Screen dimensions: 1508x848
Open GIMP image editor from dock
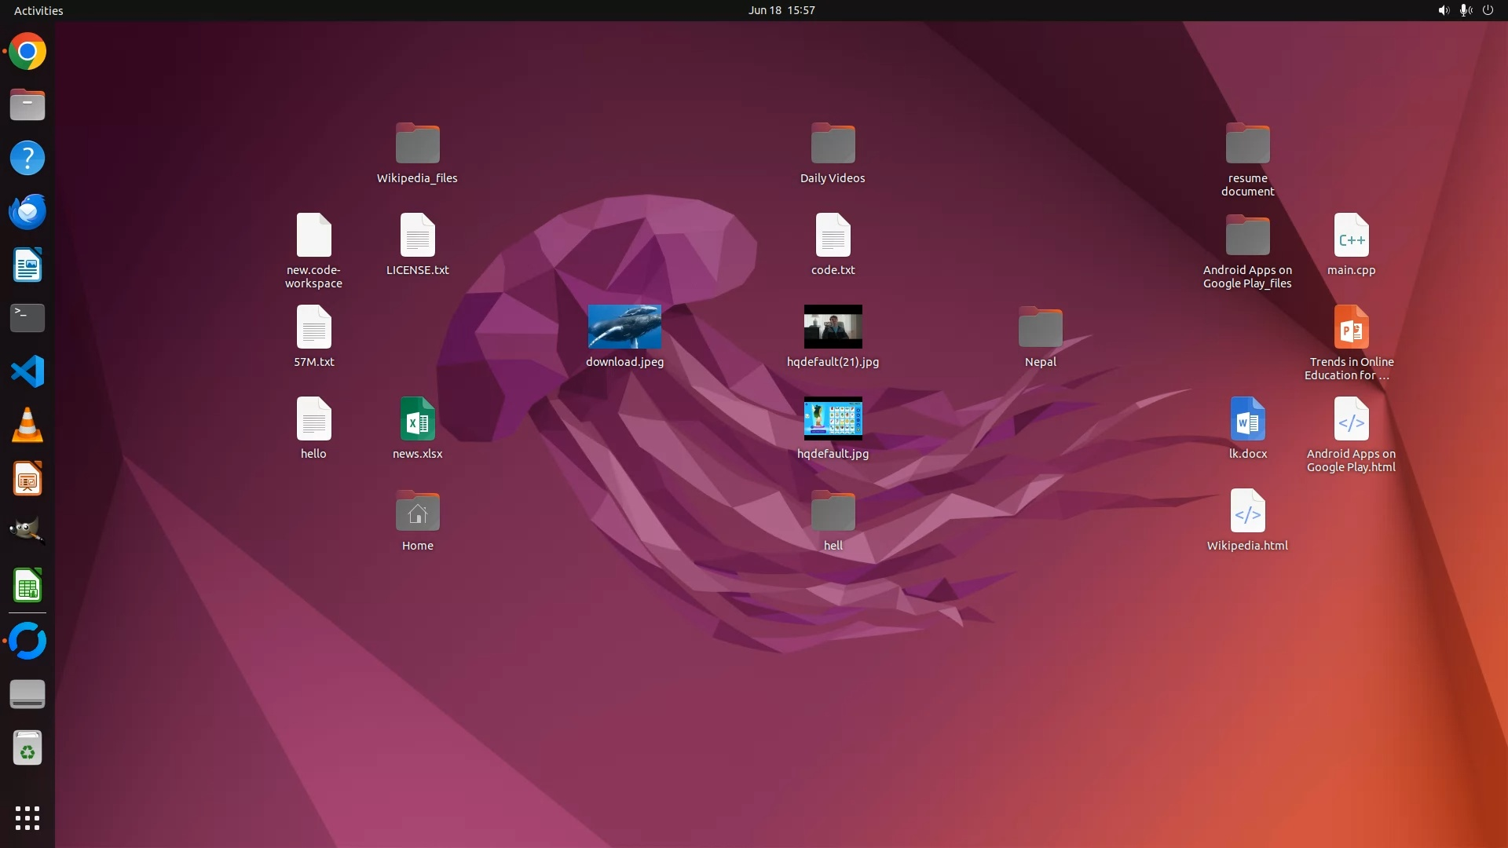click(x=27, y=532)
